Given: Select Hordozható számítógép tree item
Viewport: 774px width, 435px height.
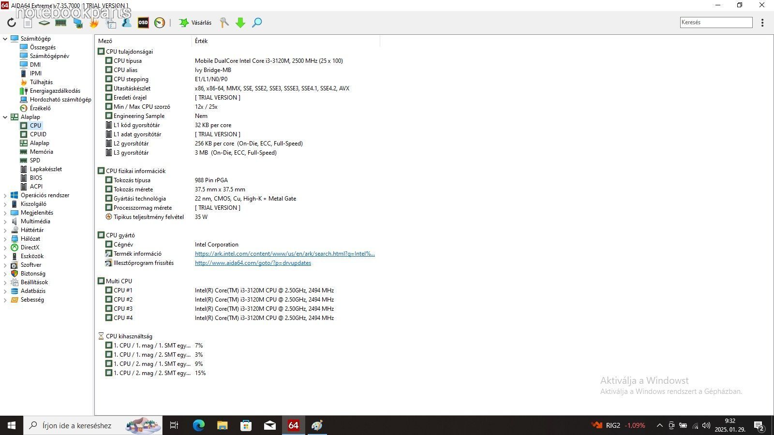Looking at the screenshot, I should click(x=60, y=100).
